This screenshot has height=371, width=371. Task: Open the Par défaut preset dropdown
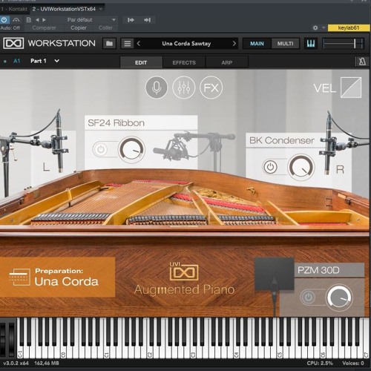coord(91,20)
